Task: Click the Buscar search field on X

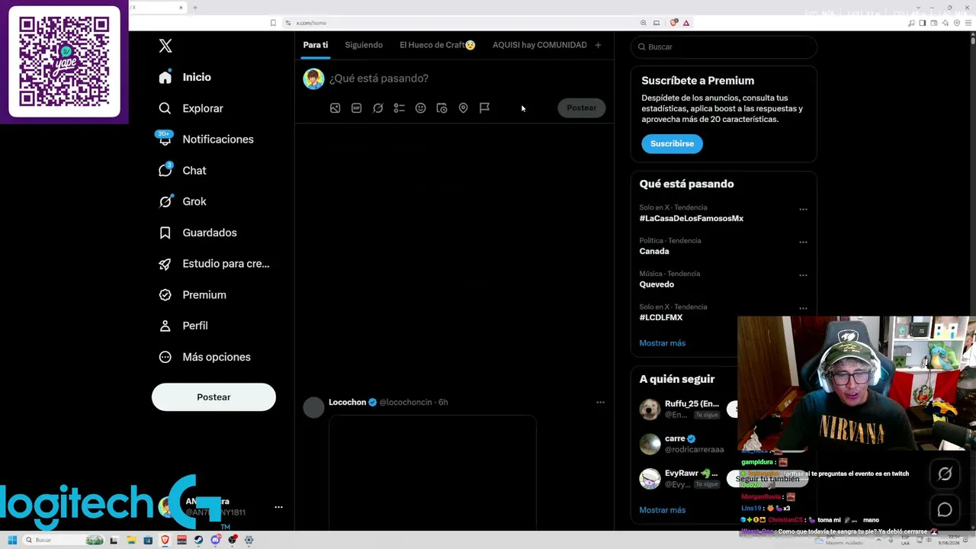Action: point(724,47)
